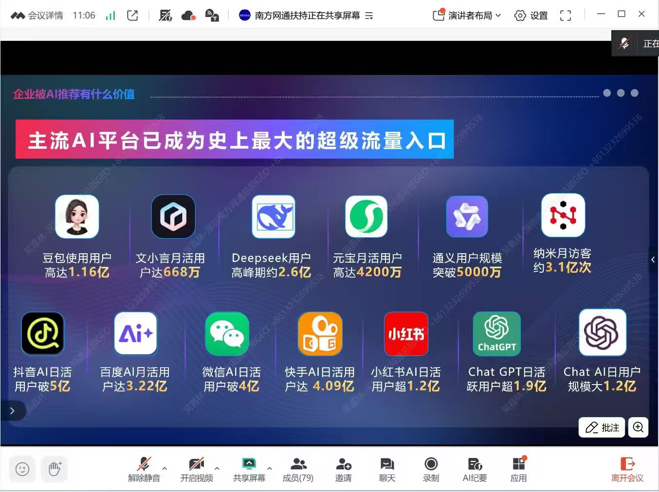Expand video options arrow beside 开启视频

point(217,469)
